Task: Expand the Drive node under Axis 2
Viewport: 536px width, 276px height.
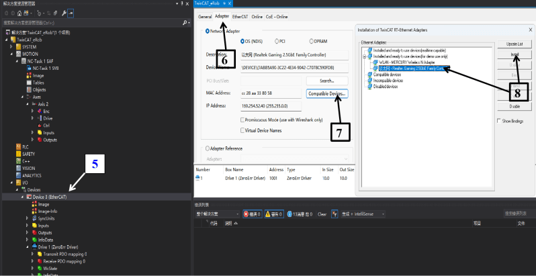Action: [x=32, y=118]
